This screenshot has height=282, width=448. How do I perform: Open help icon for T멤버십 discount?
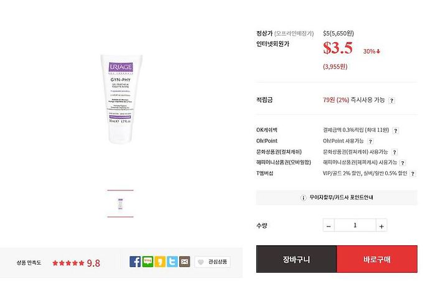(413, 174)
